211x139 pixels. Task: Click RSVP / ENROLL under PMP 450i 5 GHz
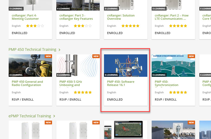tap(70, 100)
